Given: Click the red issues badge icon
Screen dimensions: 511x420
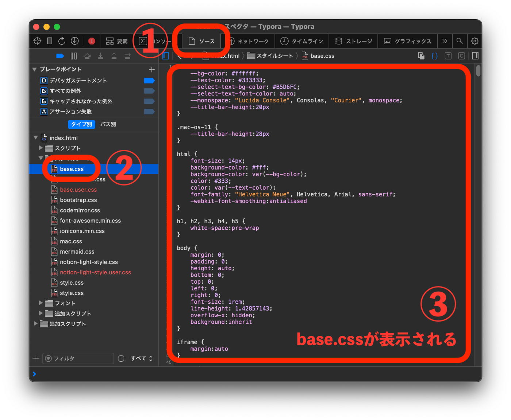Looking at the screenshot, I should coord(92,41).
